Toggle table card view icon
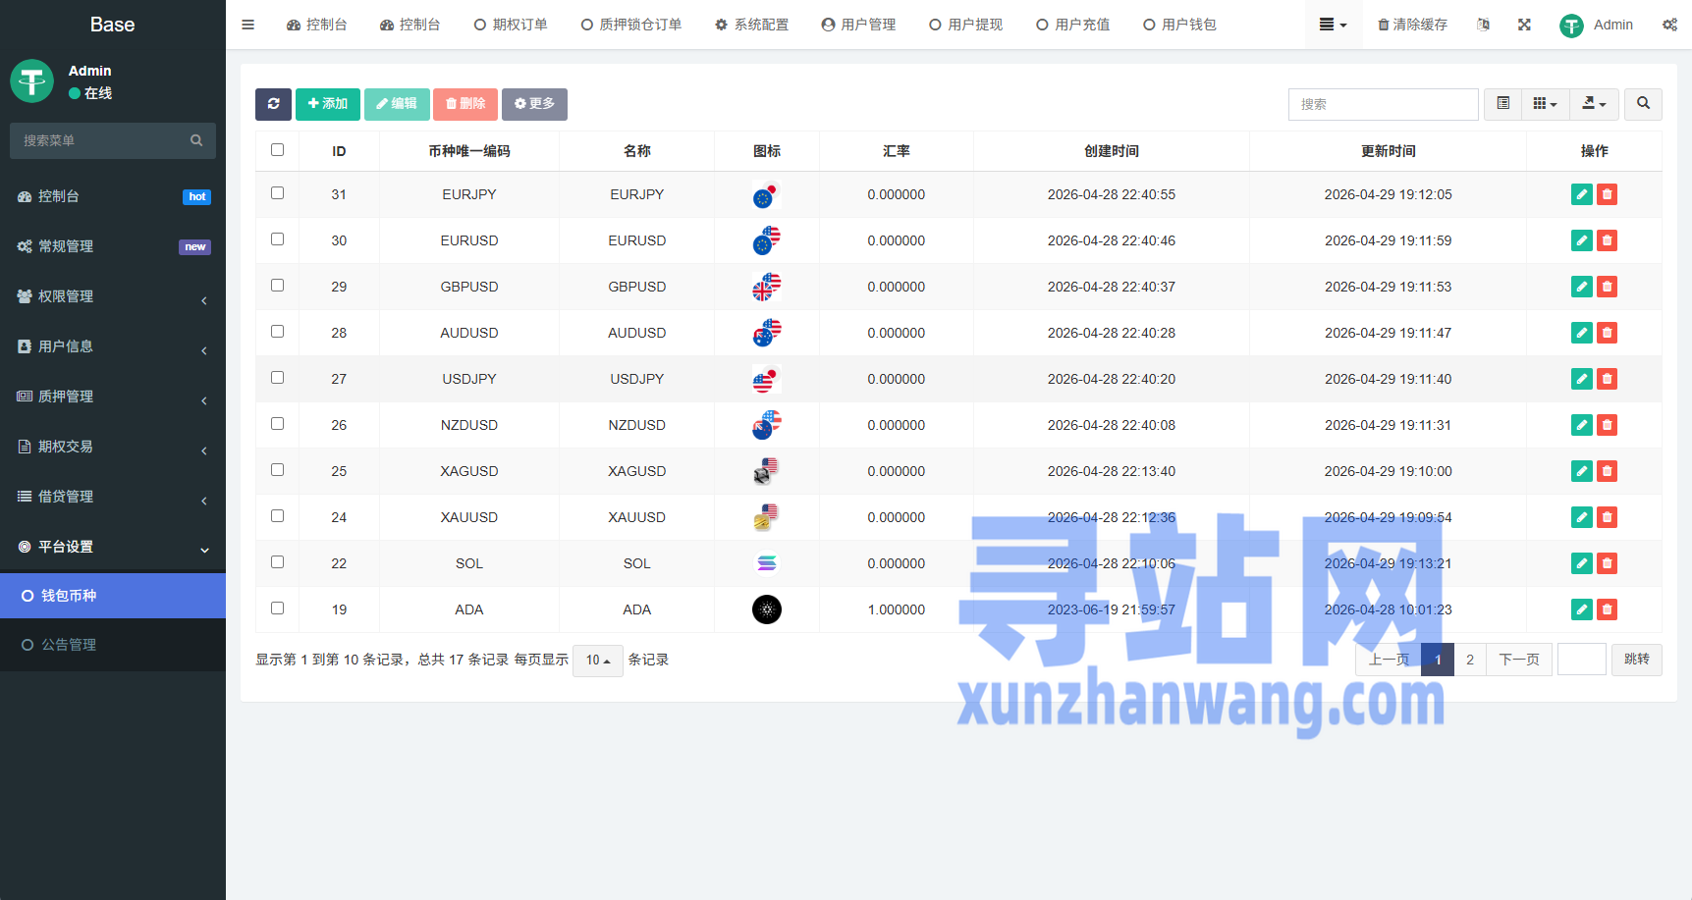Image resolution: width=1692 pixels, height=900 pixels. pos(1502,104)
